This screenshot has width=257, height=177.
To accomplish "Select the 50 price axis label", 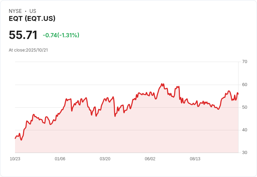I will tap(244, 107).
